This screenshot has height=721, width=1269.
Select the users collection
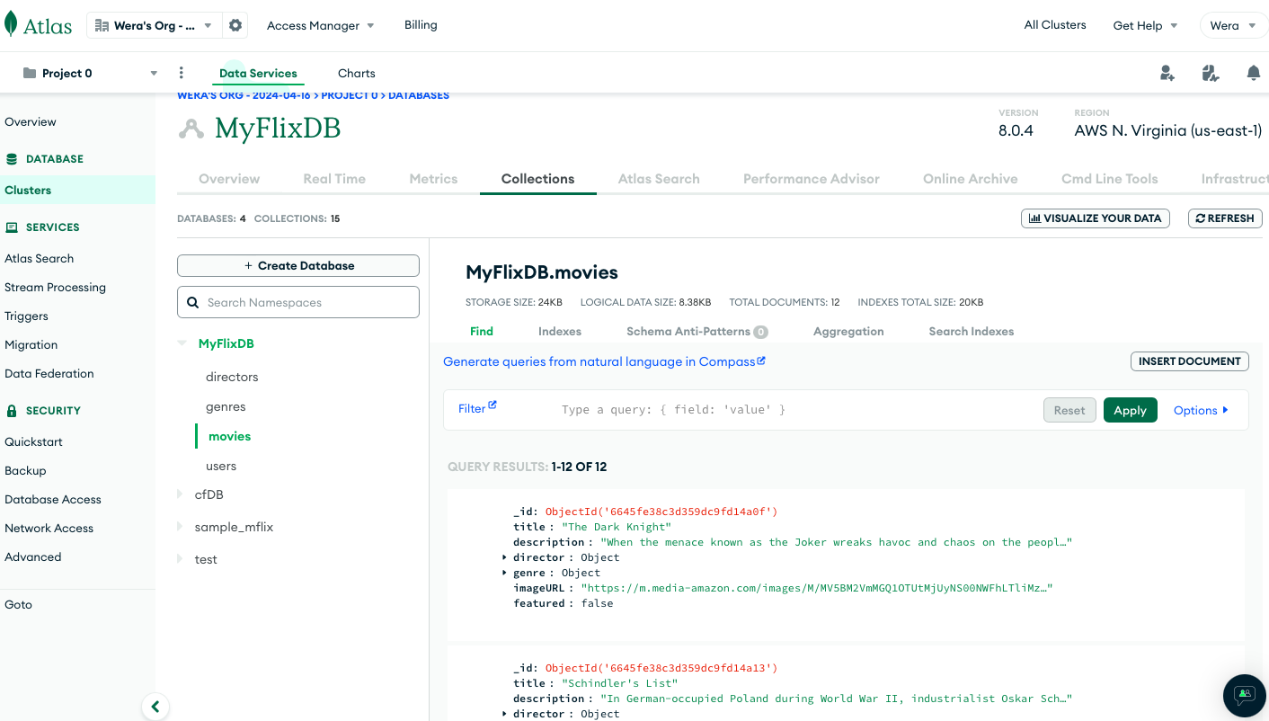point(221,466)
